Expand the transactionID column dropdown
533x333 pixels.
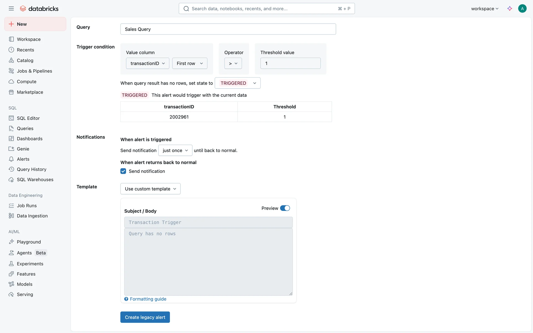[x=147, y=63]
